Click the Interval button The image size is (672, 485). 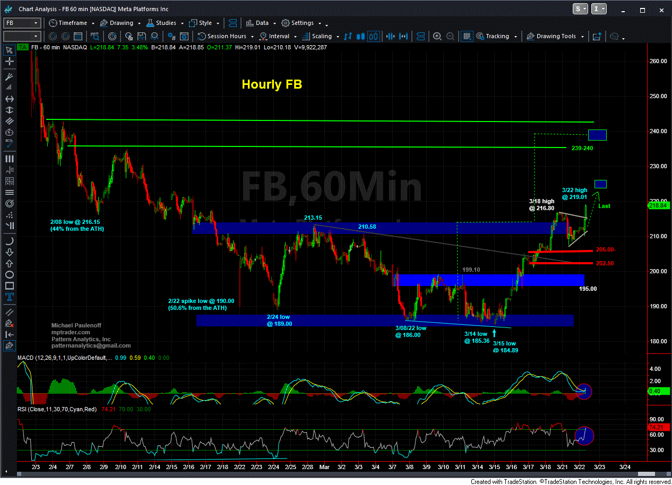(274, 36)
